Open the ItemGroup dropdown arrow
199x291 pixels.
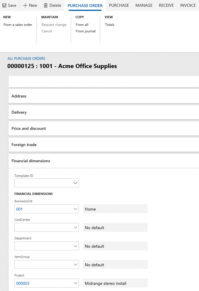pos(75,265)
